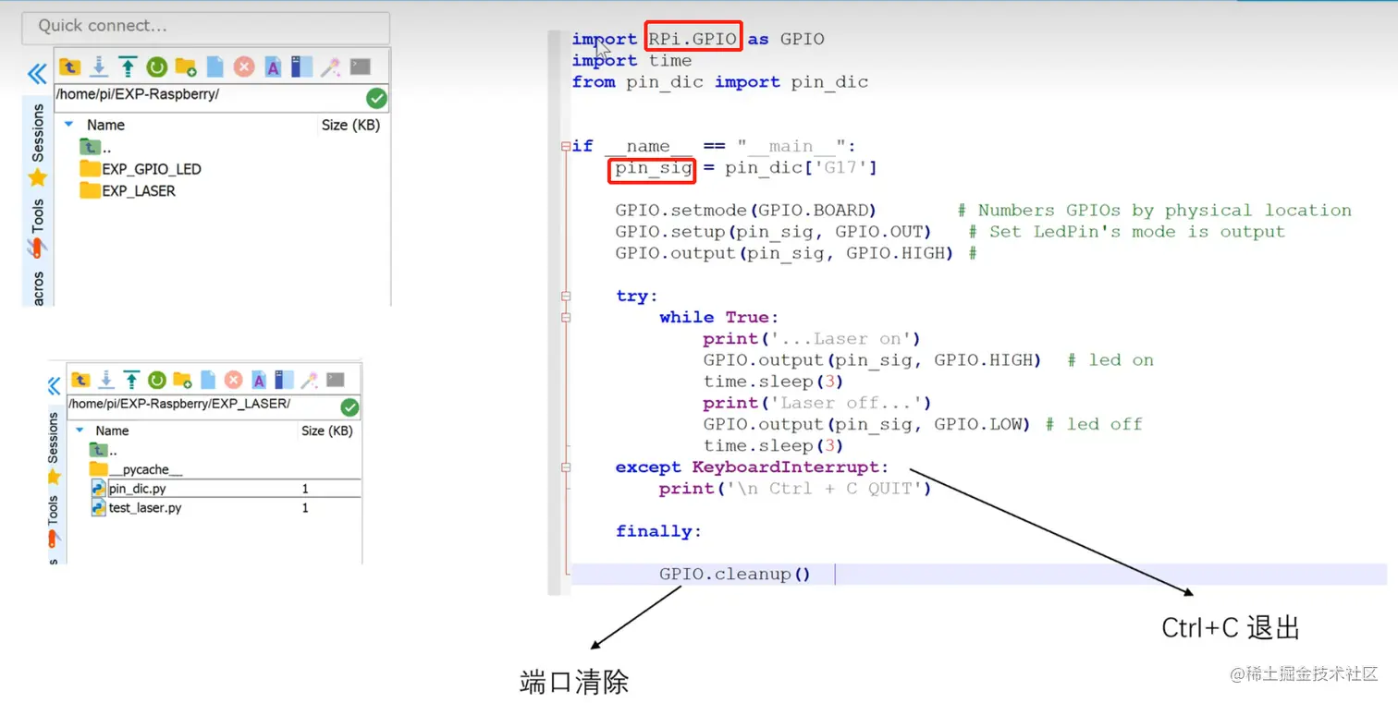This screenshot has height=703, width=1398.
Task: Click 'GPIO.setmode(GPIO.BOARD)' in code
Action: tap(746, 211)
